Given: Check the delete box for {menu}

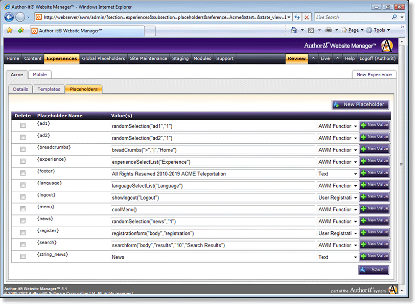Looking at the screenshot, I should coord(23,209).
